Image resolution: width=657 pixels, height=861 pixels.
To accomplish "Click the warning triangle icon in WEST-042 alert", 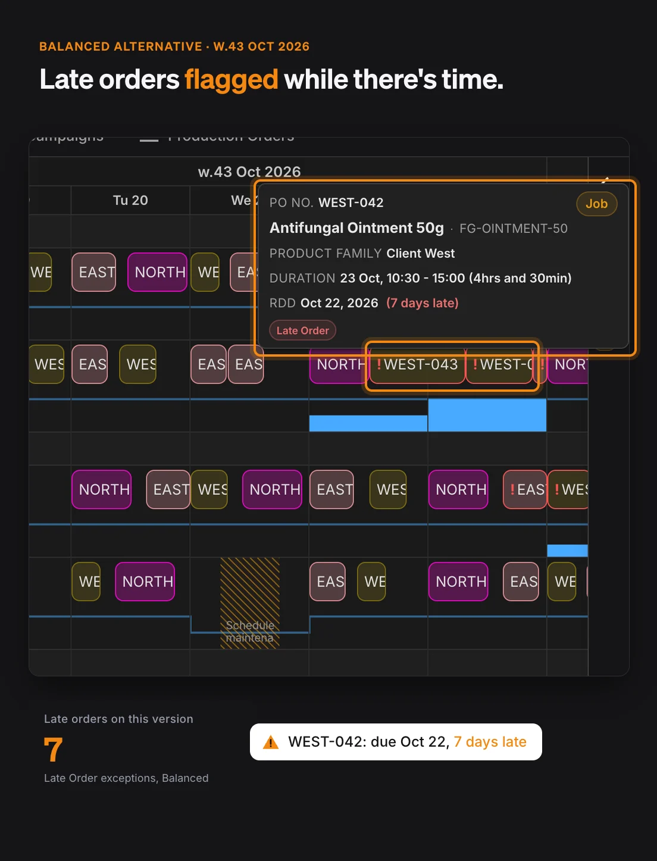I will click(271, 742).
